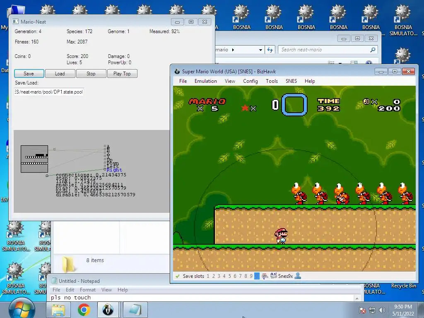Open BizHawk File menu
The height and width of the screenshot is (318, 424).
point(183,81)
